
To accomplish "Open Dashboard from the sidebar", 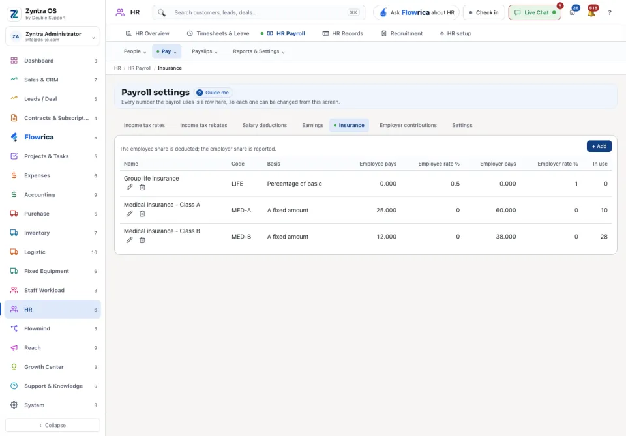I will point(53,61).
